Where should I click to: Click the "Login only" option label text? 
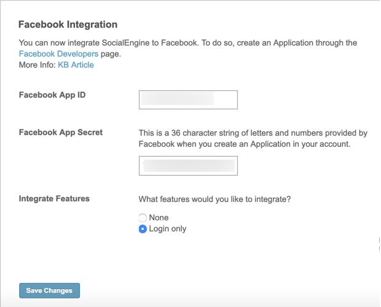pyautogui.click(x=168, y=228)
